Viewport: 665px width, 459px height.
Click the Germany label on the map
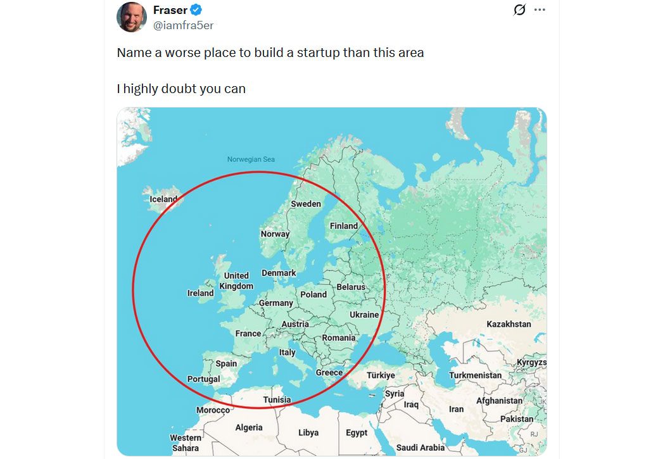(276, 303)
